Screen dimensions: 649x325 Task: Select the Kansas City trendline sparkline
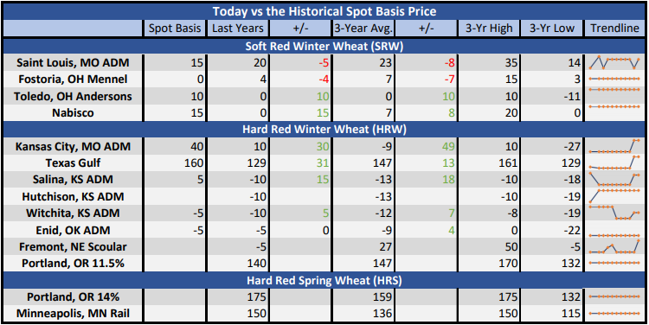click(614, 146)
